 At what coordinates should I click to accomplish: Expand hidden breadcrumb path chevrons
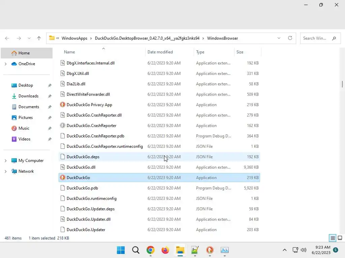[x=58, y=38]
